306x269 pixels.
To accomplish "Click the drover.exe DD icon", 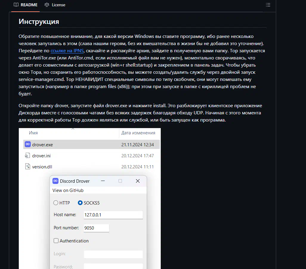I will coord(28,144).
